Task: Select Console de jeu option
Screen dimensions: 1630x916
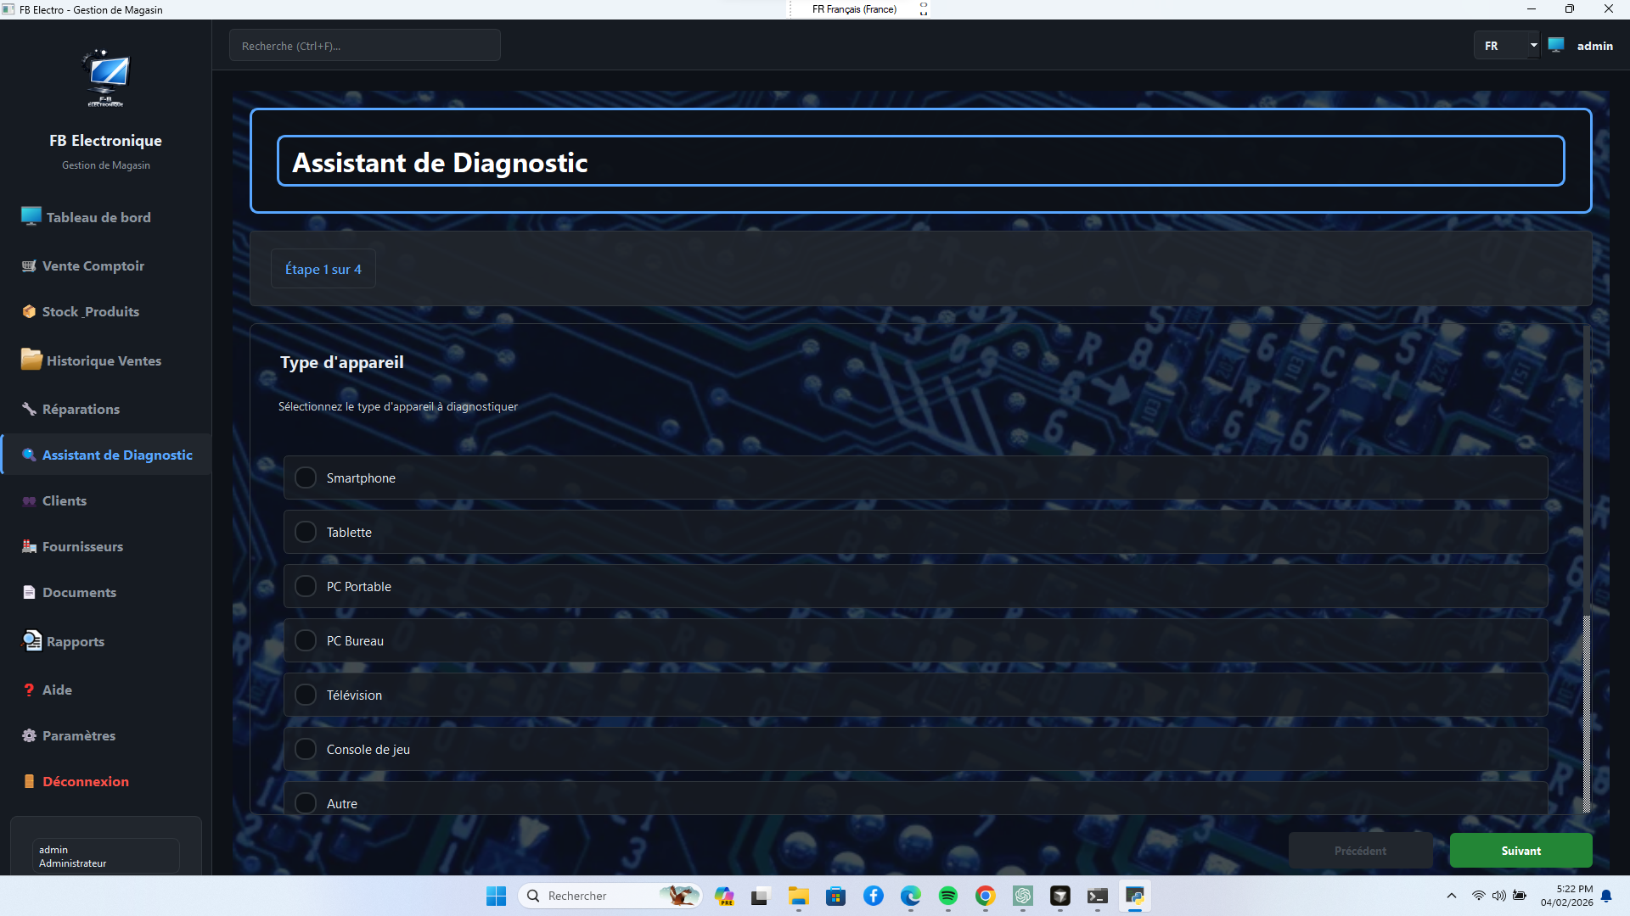Action: click(x=306, y=748)
